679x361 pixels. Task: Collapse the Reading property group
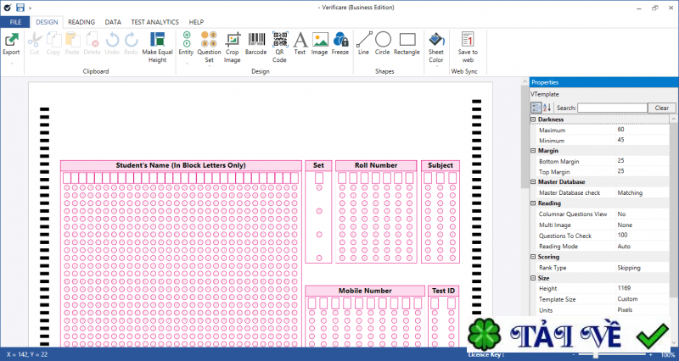tap(533, 203)
